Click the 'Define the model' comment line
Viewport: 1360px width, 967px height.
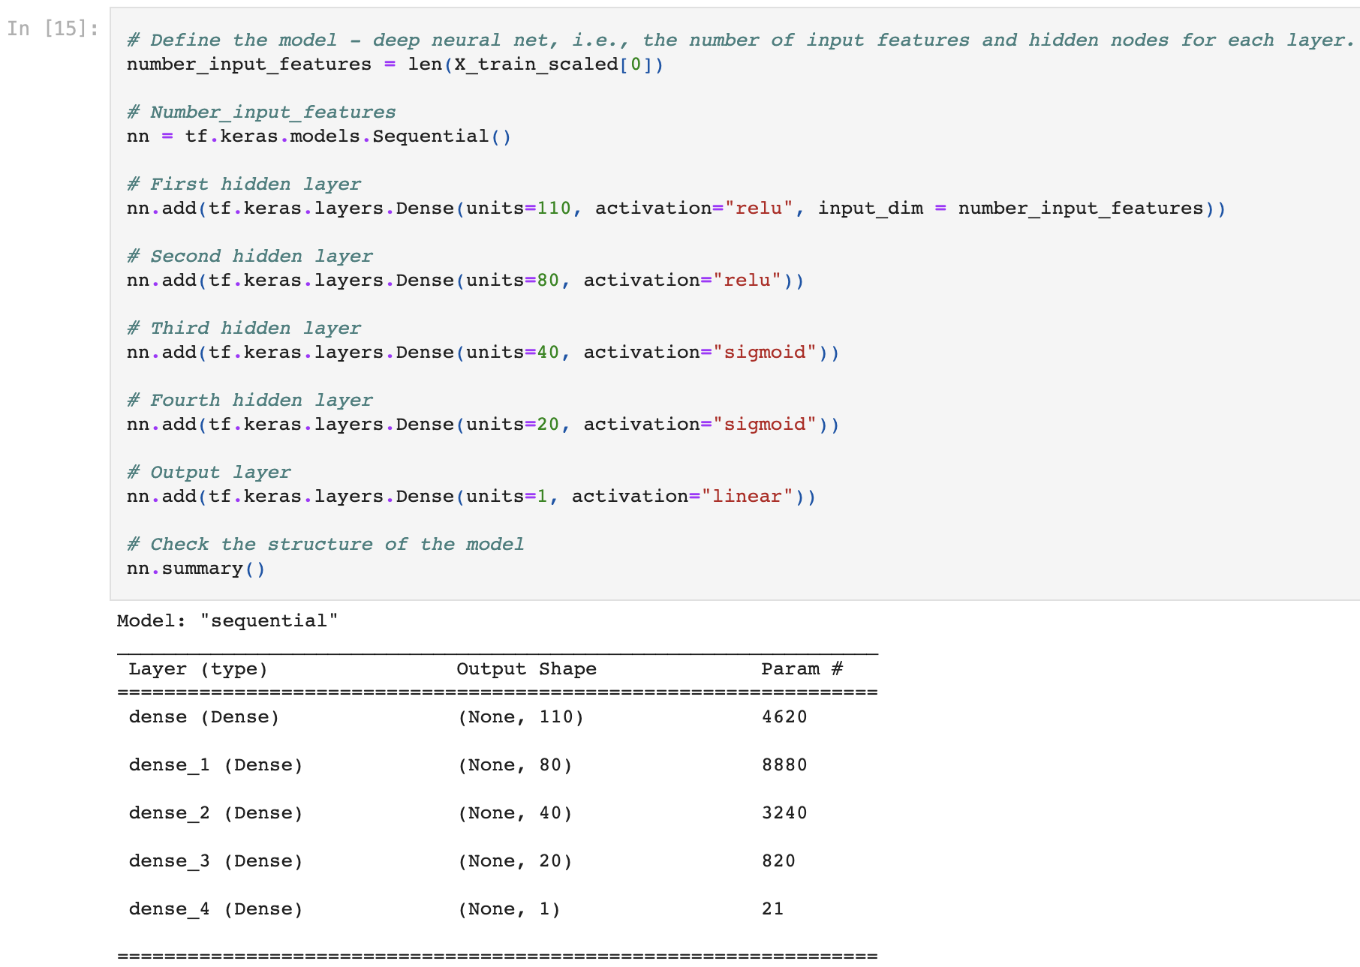740,41
